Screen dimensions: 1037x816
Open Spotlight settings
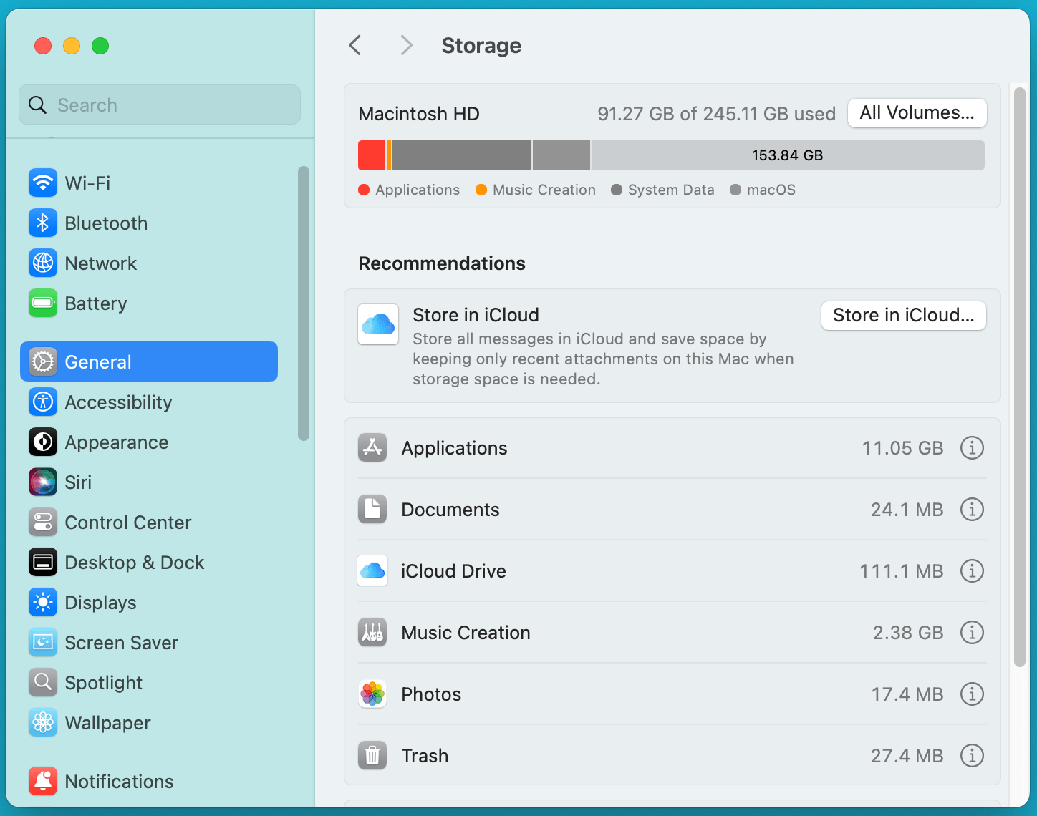pyautogui.click(x=103, y=682)
